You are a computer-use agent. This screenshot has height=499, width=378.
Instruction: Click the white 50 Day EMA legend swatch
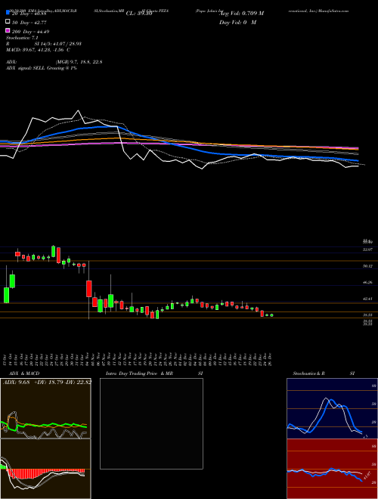(8, 22)
